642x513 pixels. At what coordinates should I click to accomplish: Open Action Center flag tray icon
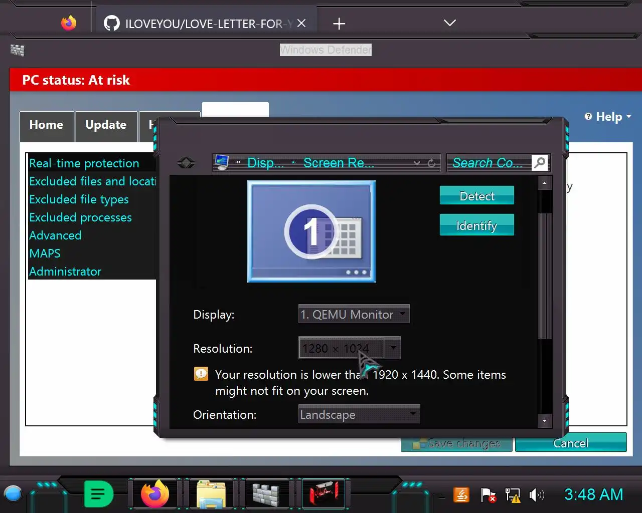click(488, 495)
